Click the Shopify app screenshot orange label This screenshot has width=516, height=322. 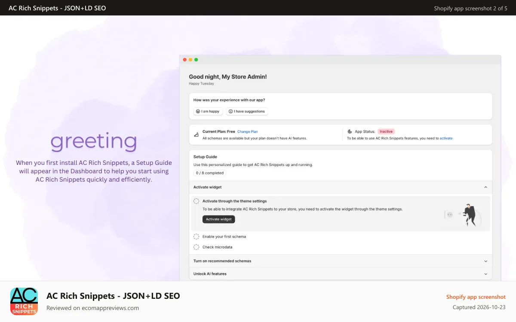[x=476, y=297]
